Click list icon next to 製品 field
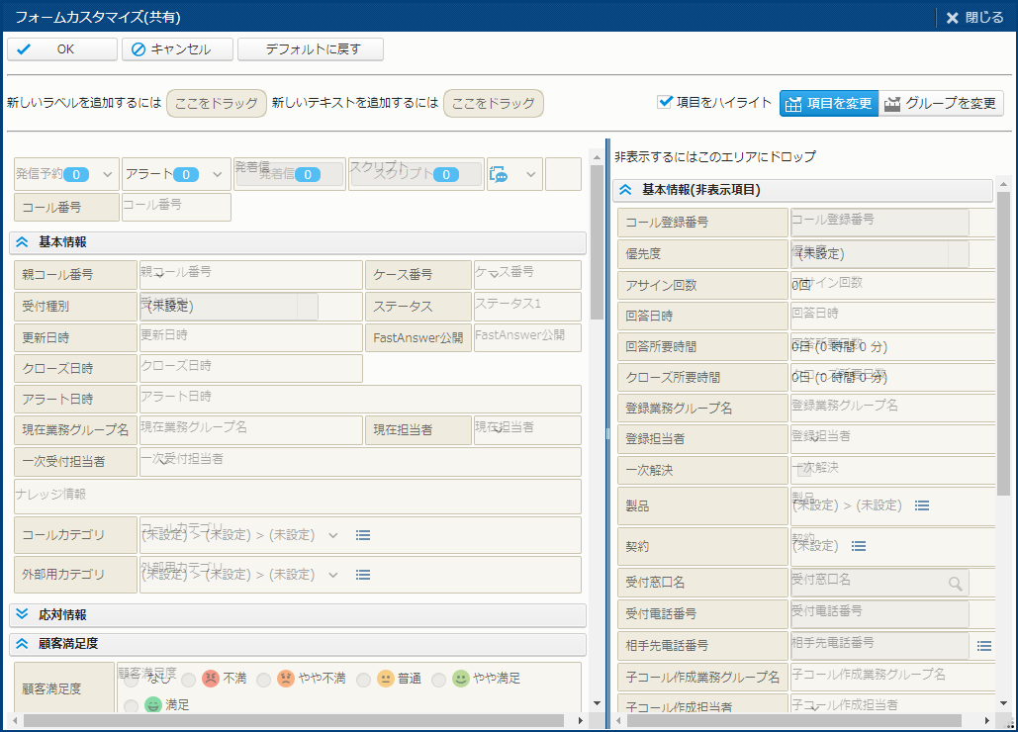1018x732 pixels. 922,505
